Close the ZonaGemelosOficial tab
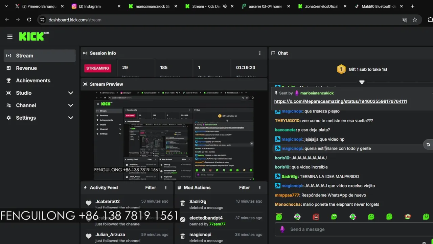The image size is (433, 244). point(345,6)
